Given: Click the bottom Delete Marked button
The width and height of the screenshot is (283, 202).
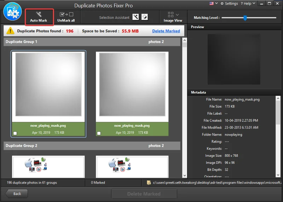Looking at the screenshot, I should [x=144, y=194].
